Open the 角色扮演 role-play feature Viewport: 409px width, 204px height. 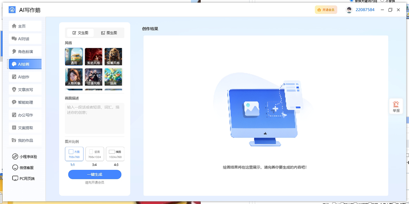[25, 51]
